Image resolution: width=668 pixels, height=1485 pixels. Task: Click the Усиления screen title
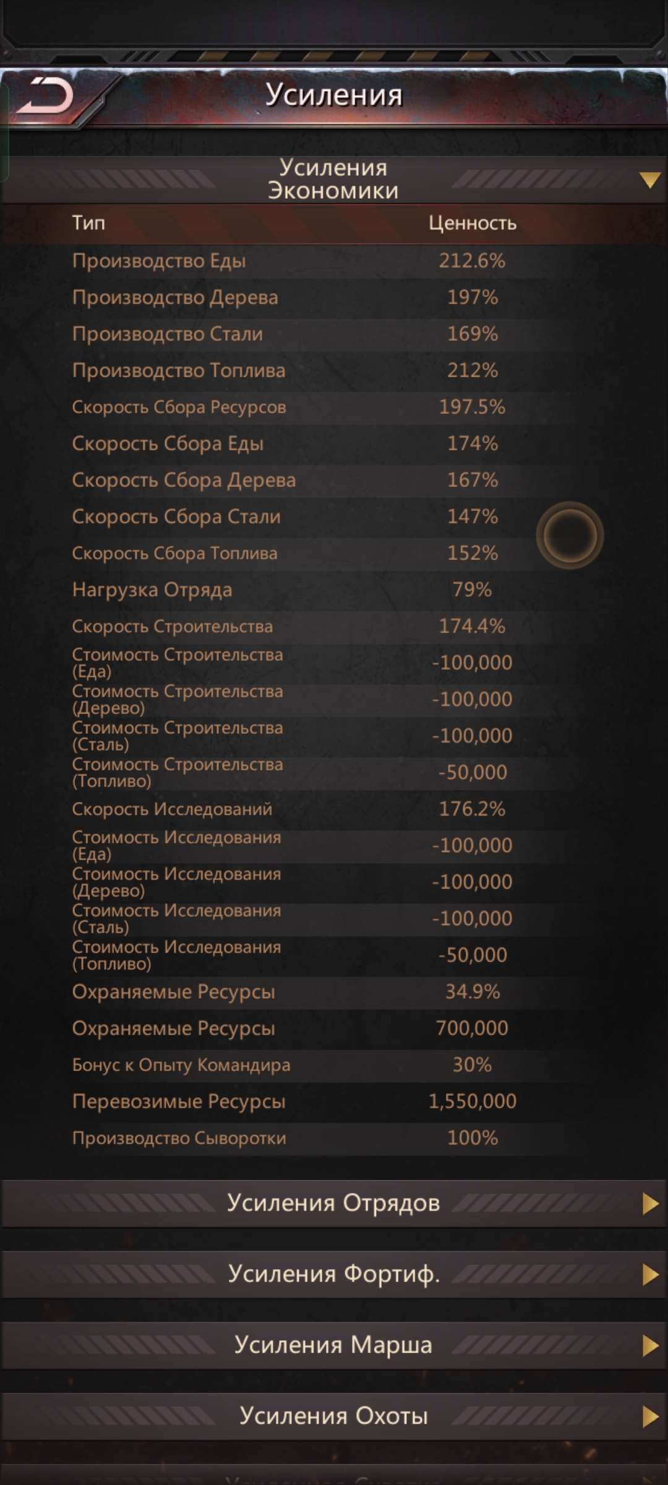(x=334, y=95)
